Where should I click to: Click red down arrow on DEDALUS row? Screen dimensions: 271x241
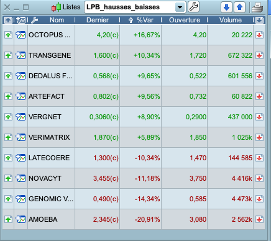click(x=259, y=76)
